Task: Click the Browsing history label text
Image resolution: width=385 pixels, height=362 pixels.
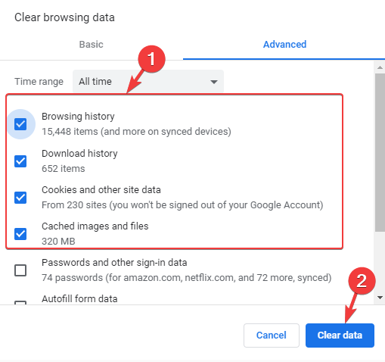Action: point(78,117)
